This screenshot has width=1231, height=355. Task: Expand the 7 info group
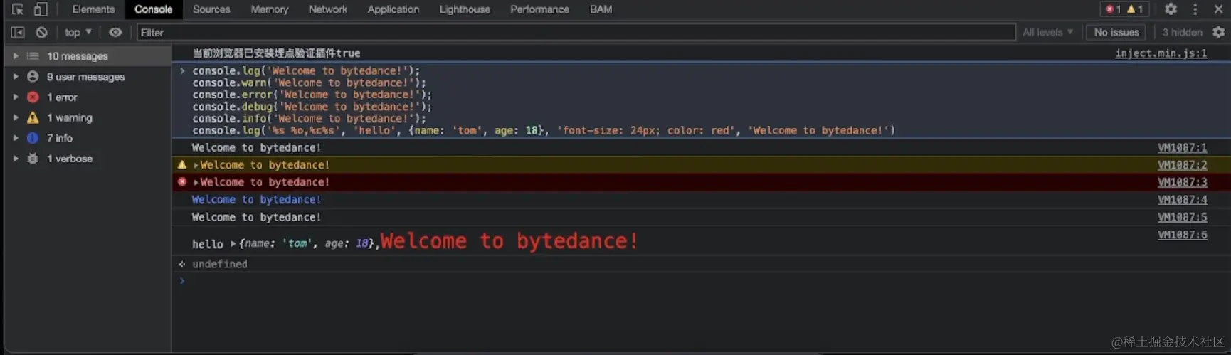coord(16,138)
